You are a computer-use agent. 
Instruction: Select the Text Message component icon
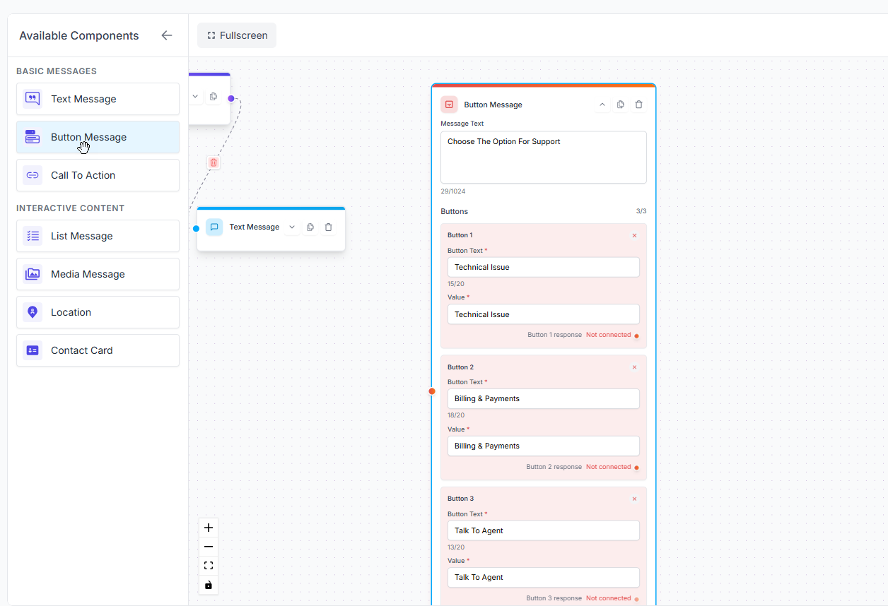coord(32,99)
